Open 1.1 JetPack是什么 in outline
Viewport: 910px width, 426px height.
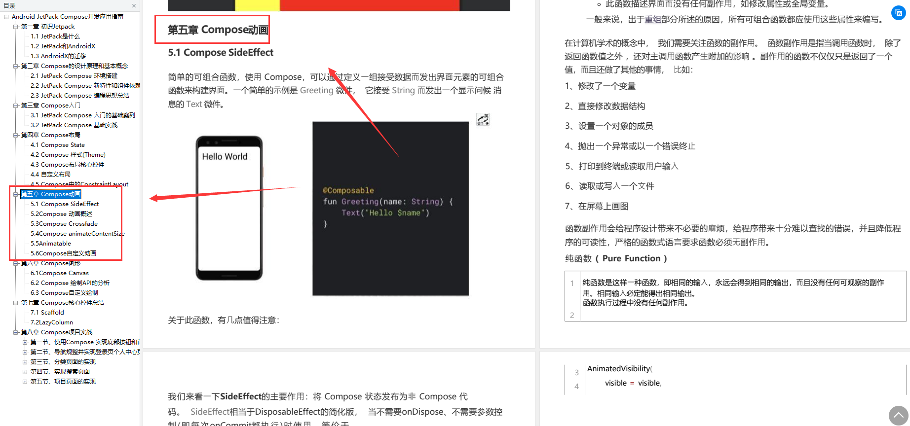55,36
